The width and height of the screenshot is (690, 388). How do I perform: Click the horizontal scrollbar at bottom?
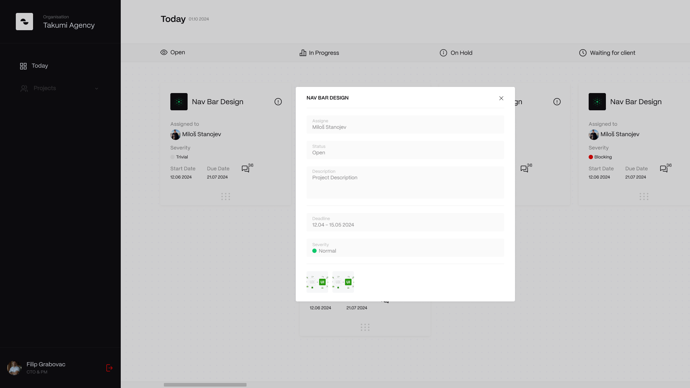(205, 385)
